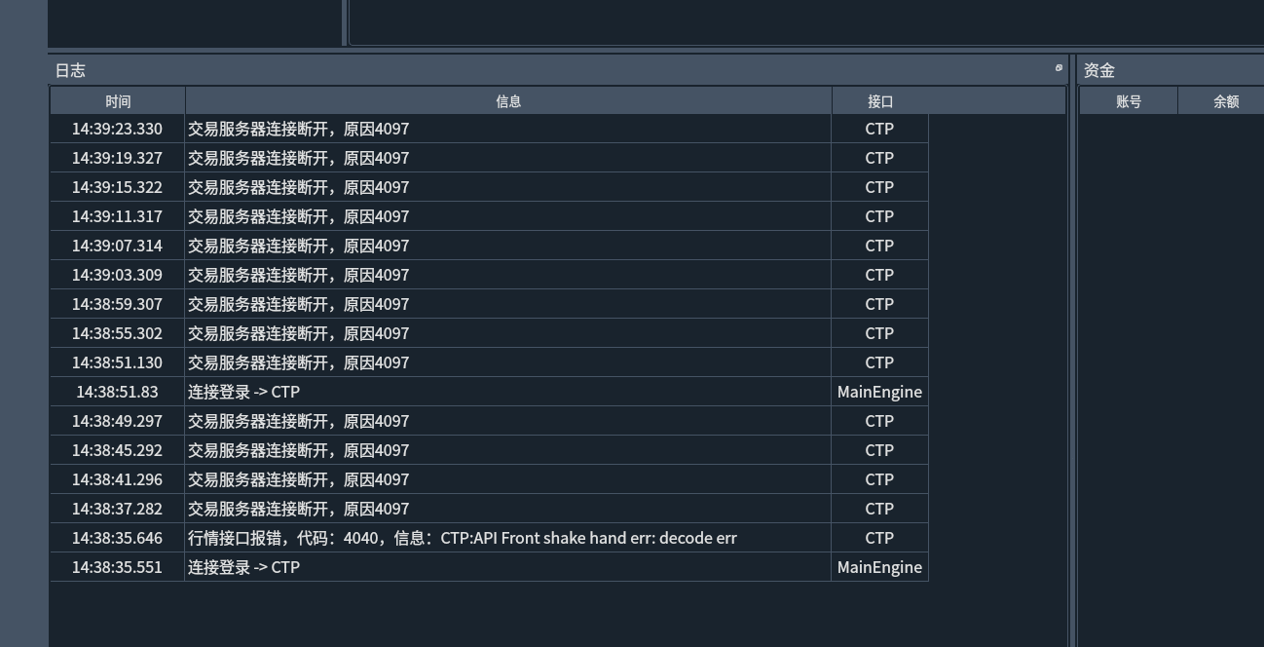1264x647 pixels.
Task: Click the 14:38:59.307 timestamp cell
Action: pyautogui.click(x=117, y=304)
